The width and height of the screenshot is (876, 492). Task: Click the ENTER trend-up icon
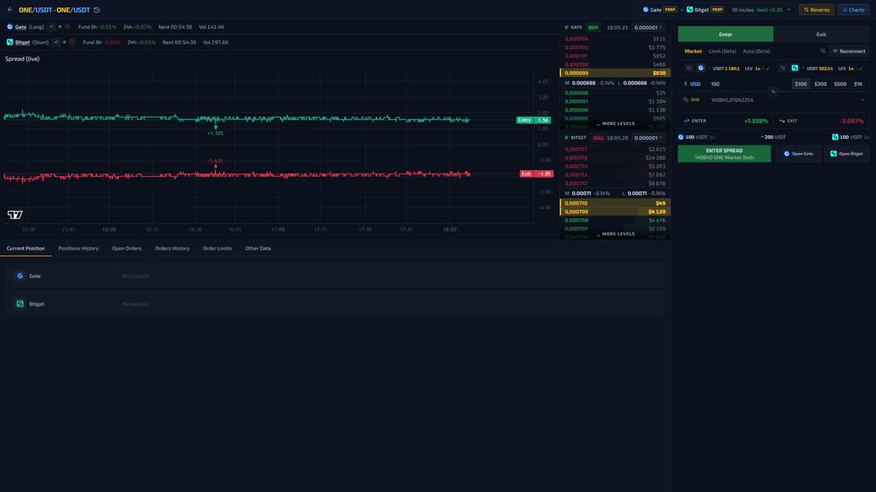click(686, 121)
